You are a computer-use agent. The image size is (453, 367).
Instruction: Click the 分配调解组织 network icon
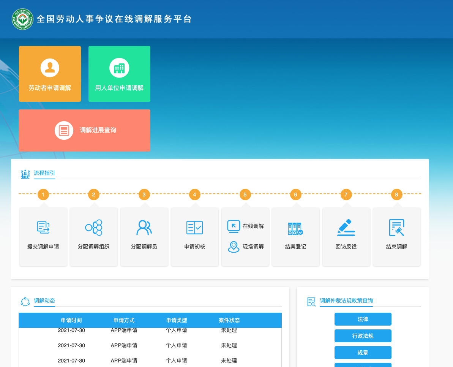tap(94, 228)
